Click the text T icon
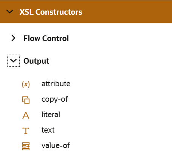This screenshot has width=172, height=162. [26, 131]
